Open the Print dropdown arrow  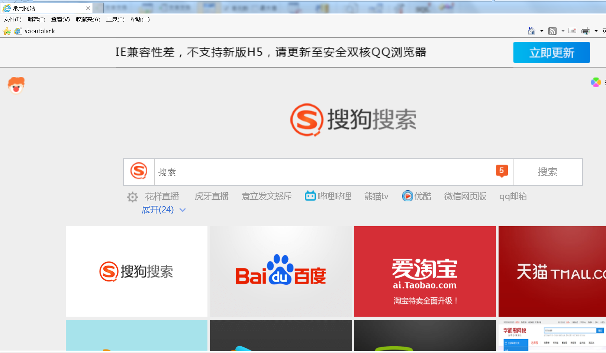596,31
